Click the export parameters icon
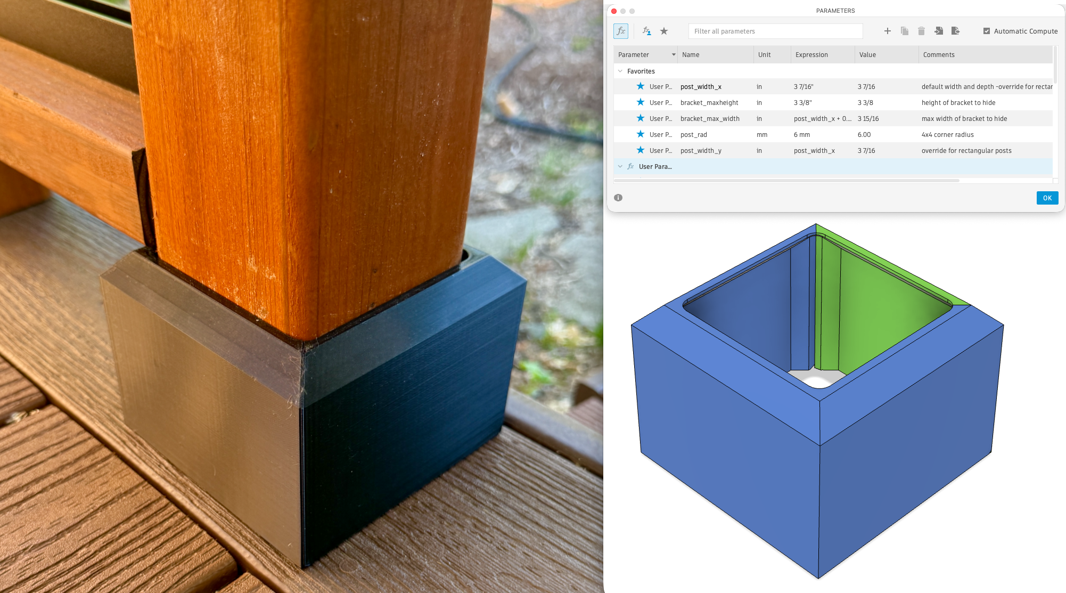This screenshot has height=593, width=1066. click(x=956, y=31)
